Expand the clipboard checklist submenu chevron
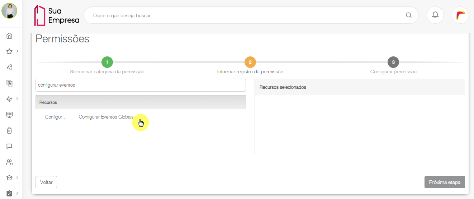The image size is (474, 199). click(17, 193)
